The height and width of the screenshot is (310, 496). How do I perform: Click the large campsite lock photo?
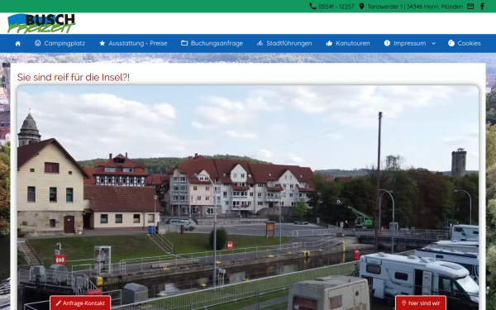[248, 198]
